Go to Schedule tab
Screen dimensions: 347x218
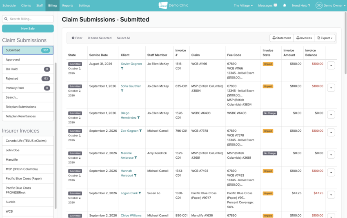pyautogui.click(x=9, y=6)
